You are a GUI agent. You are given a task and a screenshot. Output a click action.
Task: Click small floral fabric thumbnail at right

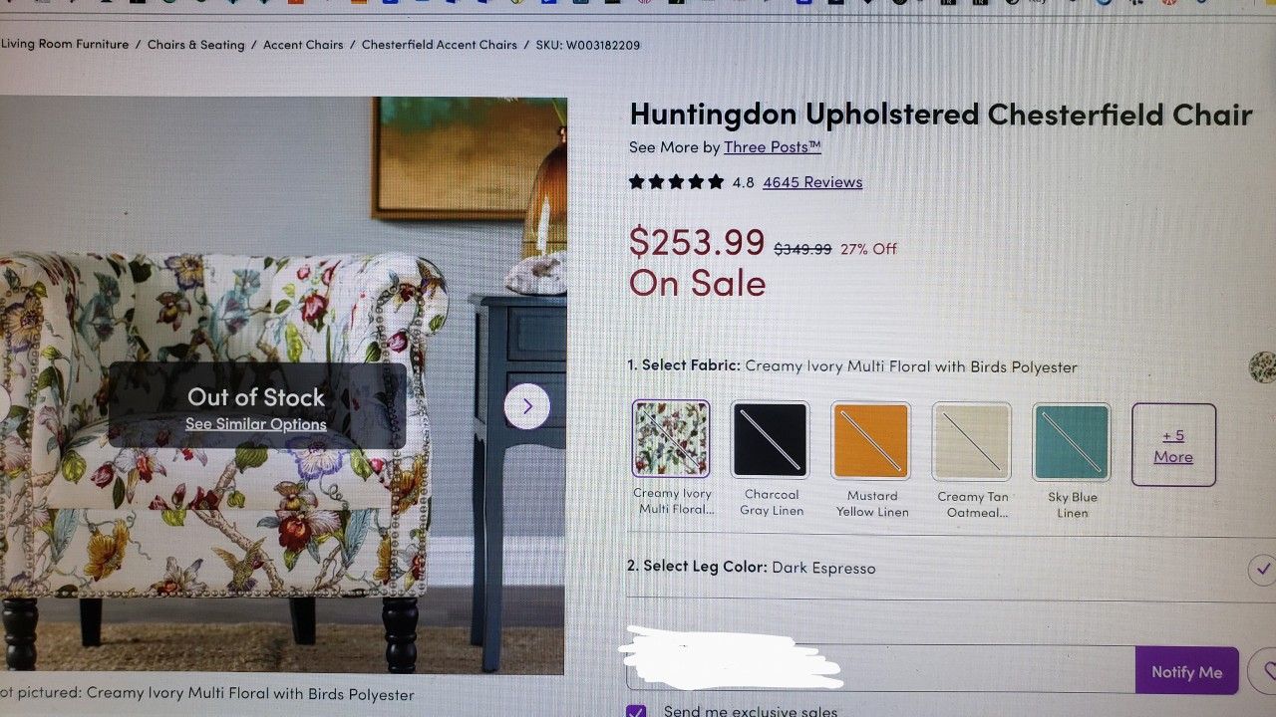[x=1263, y=366]
